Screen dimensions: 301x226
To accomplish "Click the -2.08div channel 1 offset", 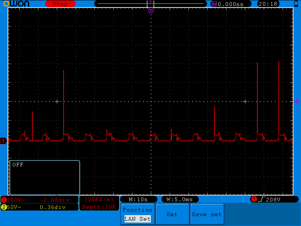I will [55, 200].
